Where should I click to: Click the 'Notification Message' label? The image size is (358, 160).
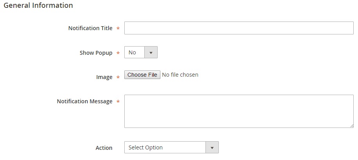[84, 101]
